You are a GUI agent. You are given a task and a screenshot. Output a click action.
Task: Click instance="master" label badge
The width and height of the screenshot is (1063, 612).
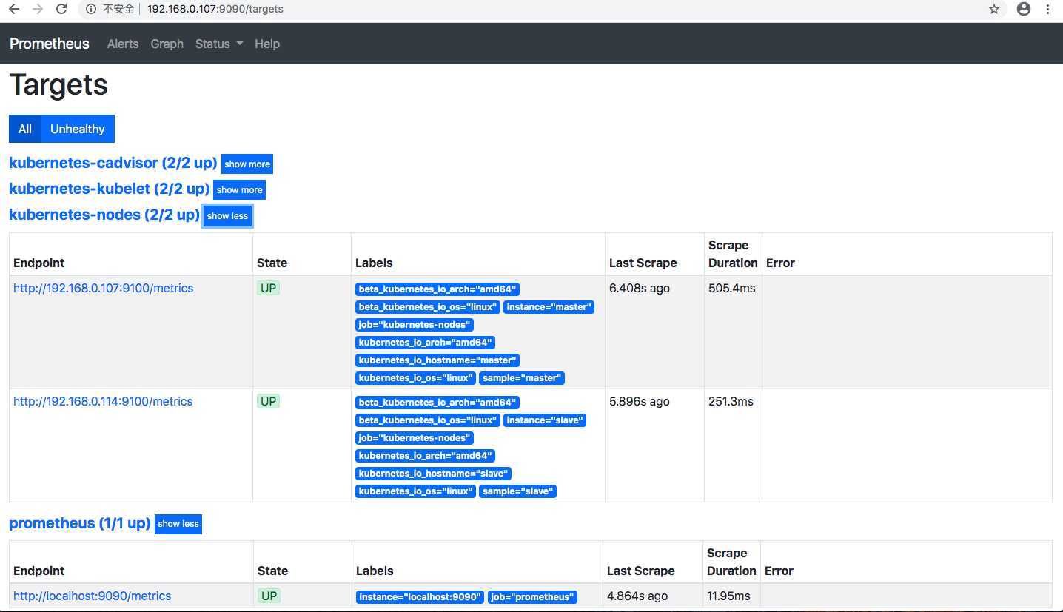click(x=549, y=307)
